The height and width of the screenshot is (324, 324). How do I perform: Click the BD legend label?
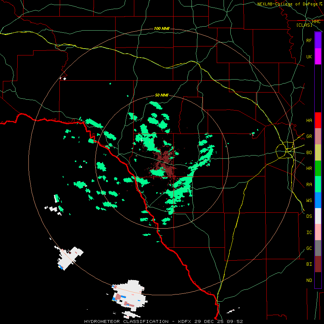point(309,153)
